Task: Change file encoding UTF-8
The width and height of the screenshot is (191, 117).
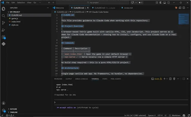Action: [160, 115]
